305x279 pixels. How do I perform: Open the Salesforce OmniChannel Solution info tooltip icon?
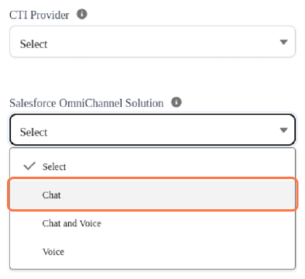tap(176, 102)
